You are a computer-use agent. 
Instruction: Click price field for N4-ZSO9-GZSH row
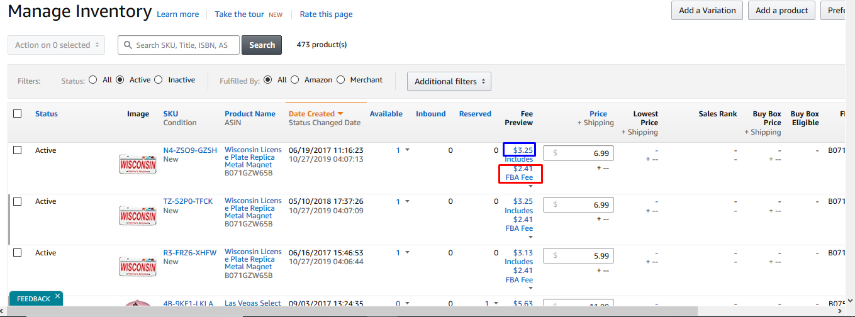point(578,153)
